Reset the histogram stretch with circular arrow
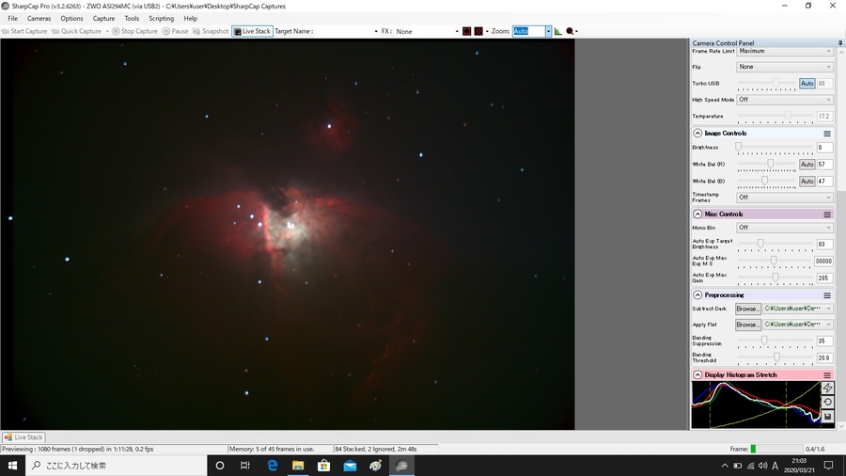This screenshot has width=846, height=476. [827, 402]
